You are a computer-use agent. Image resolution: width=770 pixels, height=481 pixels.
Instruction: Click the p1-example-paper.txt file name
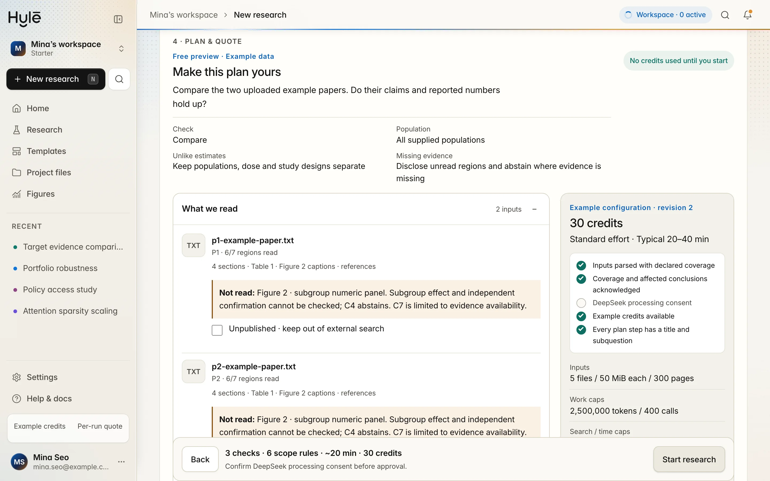click(x=253, y=241)
